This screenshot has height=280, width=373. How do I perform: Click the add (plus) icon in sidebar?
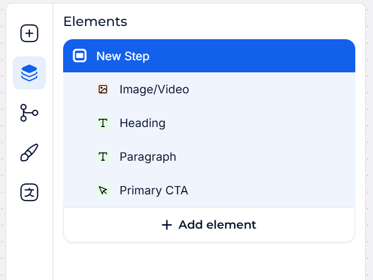[x=29, y=34]
